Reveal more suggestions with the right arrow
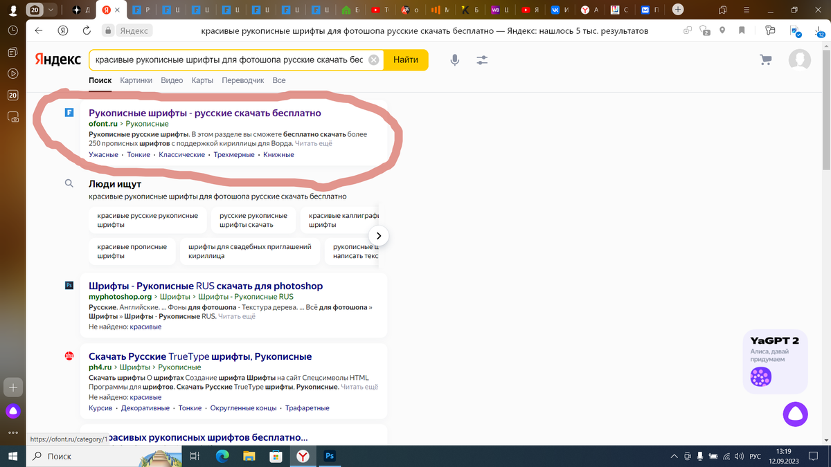This screenshot has height=467, width=831. click(x=379, y=235)
